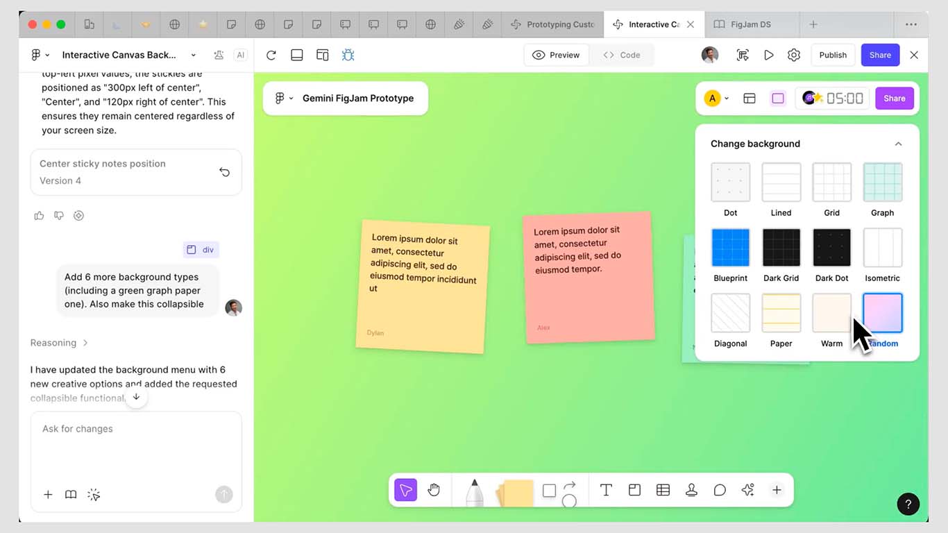Enable the Isometric background style

[x=882, y=247]
